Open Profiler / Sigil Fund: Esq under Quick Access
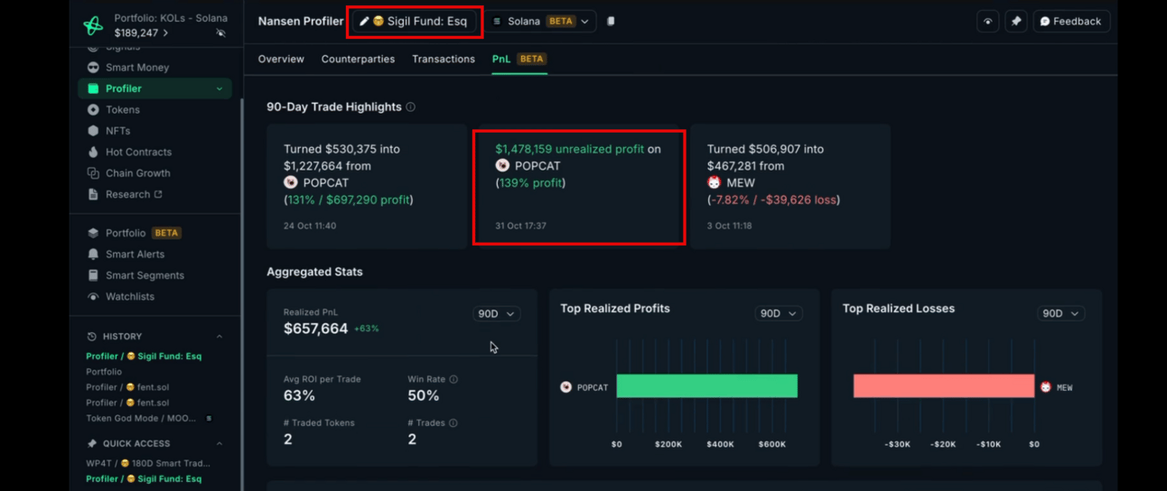 point(144,479)
